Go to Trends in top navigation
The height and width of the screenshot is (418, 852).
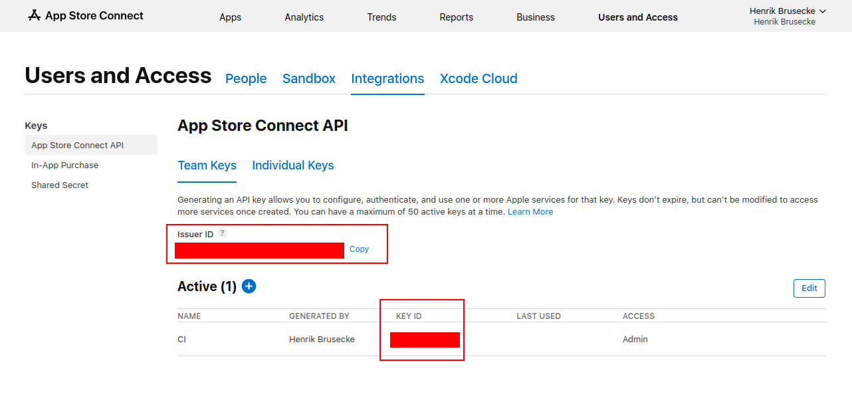pyautogui.click(x=381, y=17)
